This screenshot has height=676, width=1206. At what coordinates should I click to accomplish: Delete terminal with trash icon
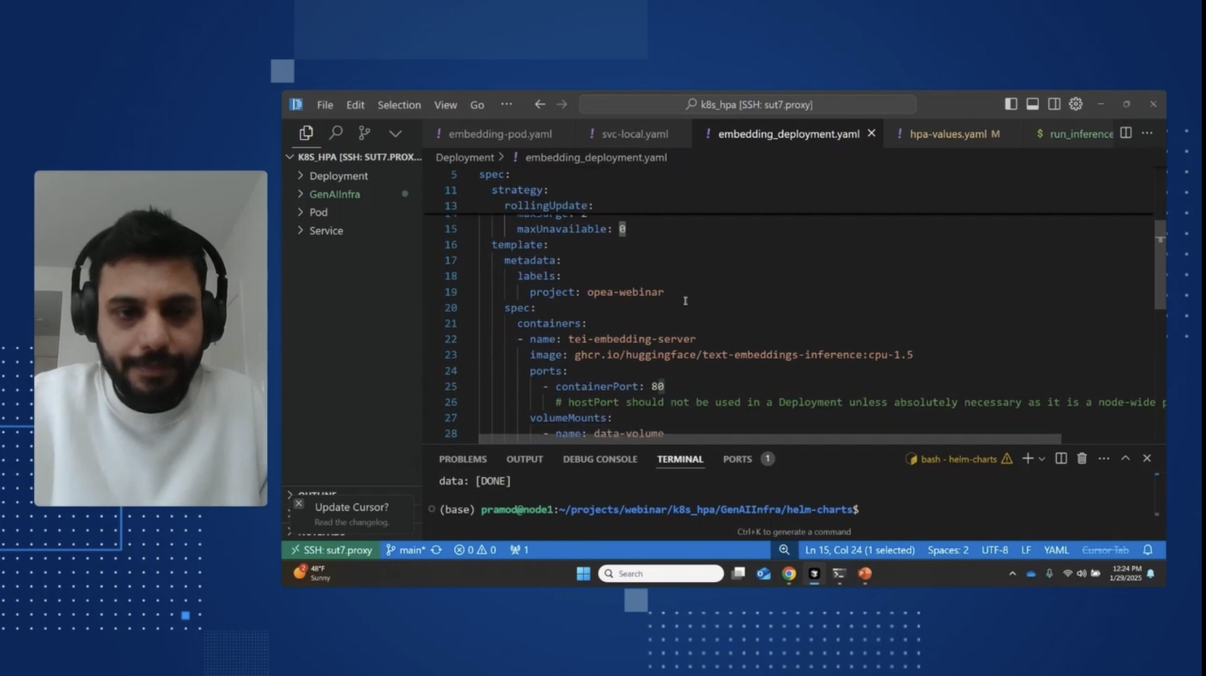coord(1082,459)
